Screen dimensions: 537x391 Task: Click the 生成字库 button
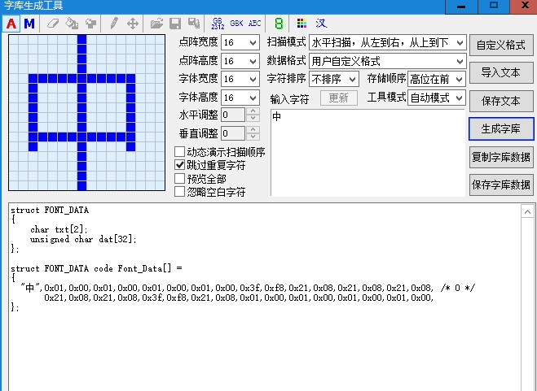501,128
